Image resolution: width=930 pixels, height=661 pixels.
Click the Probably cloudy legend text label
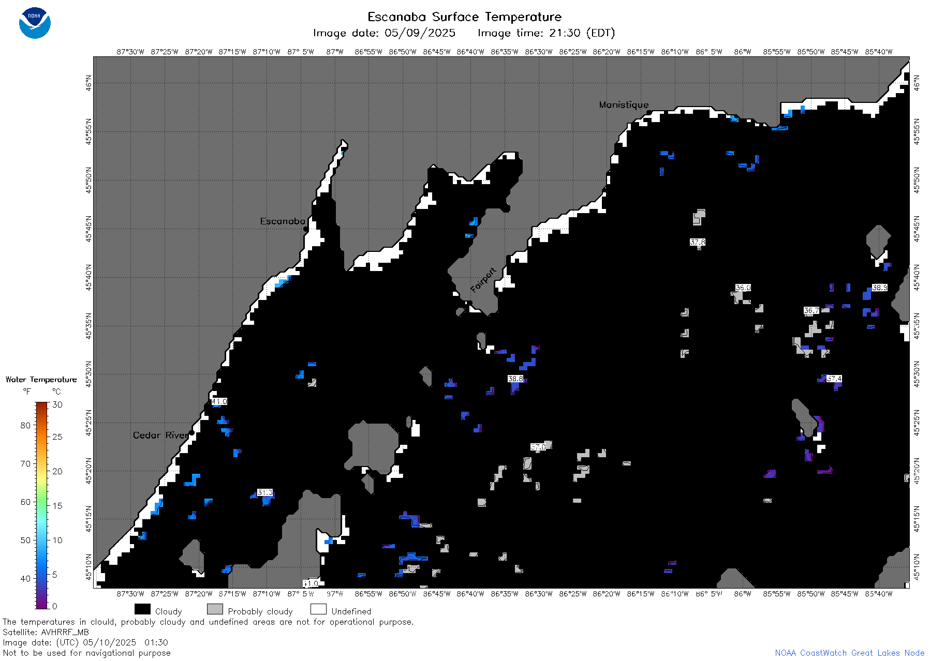click(x=260, y=611)
